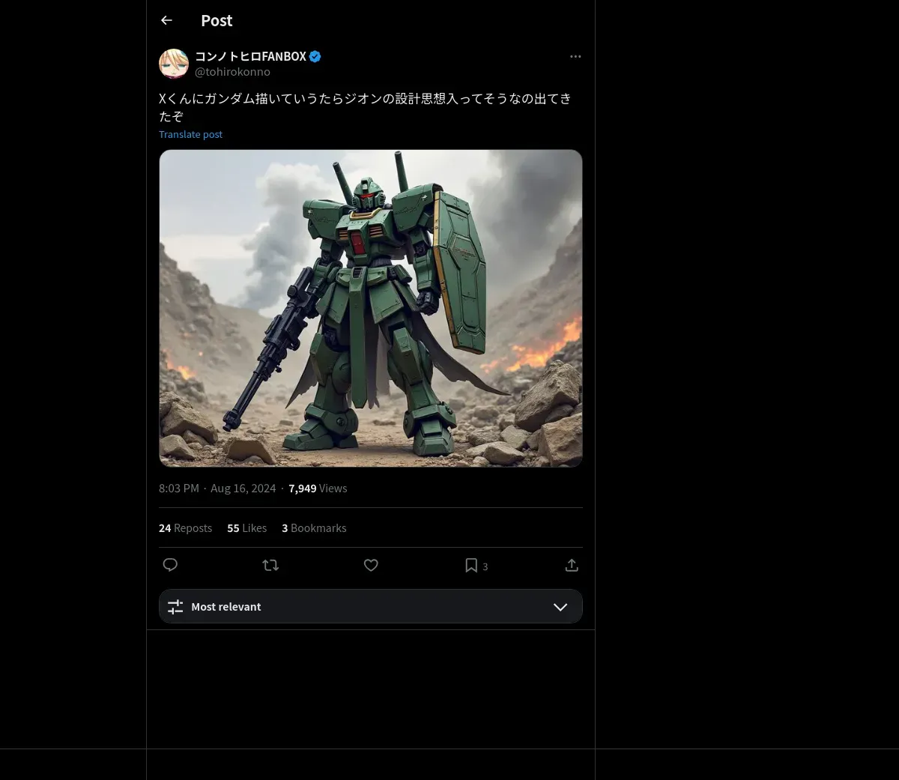Open the author's profile avatar
899x780 pixels.
[174, 64]
